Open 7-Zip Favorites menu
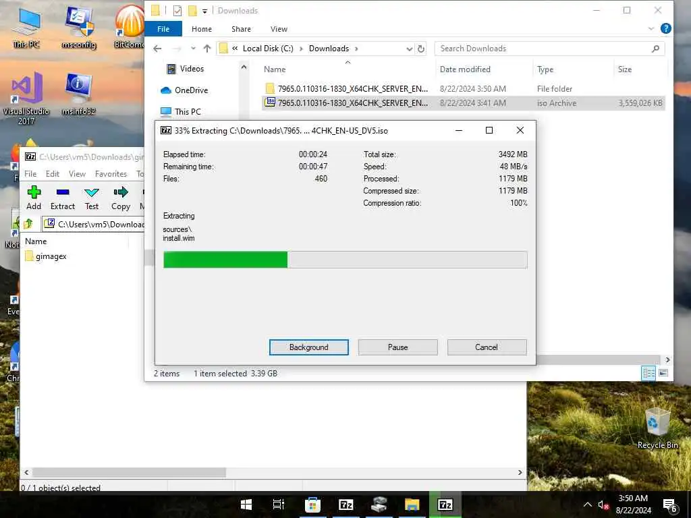The height and width of the screenshot is (518, 691). pos(111,173)
